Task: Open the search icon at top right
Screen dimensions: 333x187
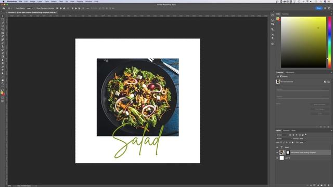Action: pyautogui.click(x=325, y=8)
